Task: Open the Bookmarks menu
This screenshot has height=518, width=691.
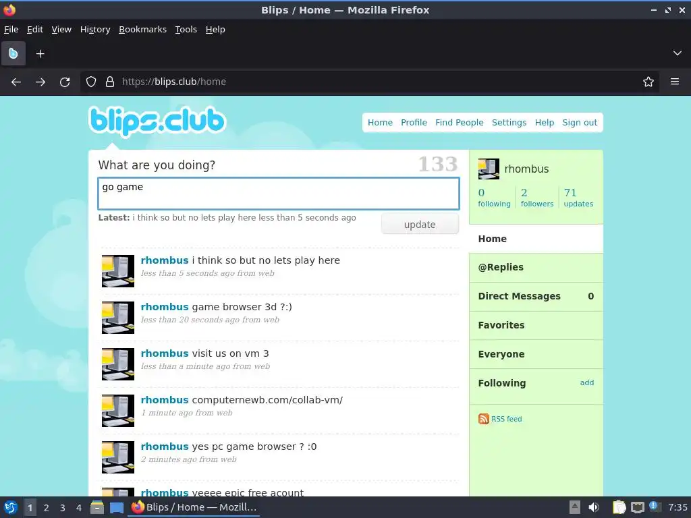Action: 143,30
